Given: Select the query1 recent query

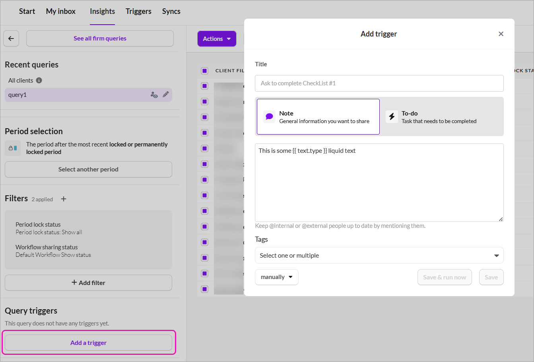Looking at the screenshot, I should pyautogui.click(x=88, y=94).
